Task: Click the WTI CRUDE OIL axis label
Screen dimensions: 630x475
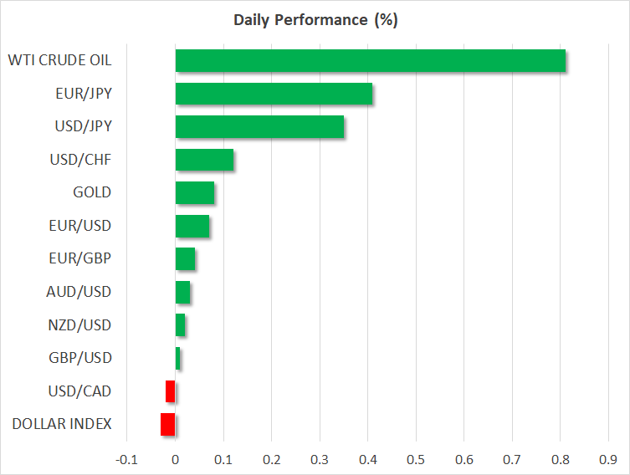Action: (x=60, y=60)
